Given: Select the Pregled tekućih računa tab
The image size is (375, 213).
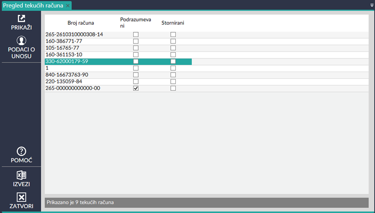Looking at the screenshot, I should click(x=33, y=6).
